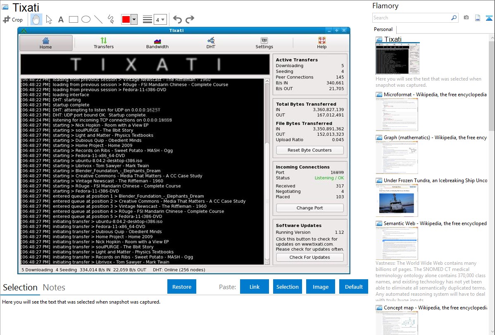
Task: Open Tixati Home tab
Action: pyautogui.click(x=46, y=43)
